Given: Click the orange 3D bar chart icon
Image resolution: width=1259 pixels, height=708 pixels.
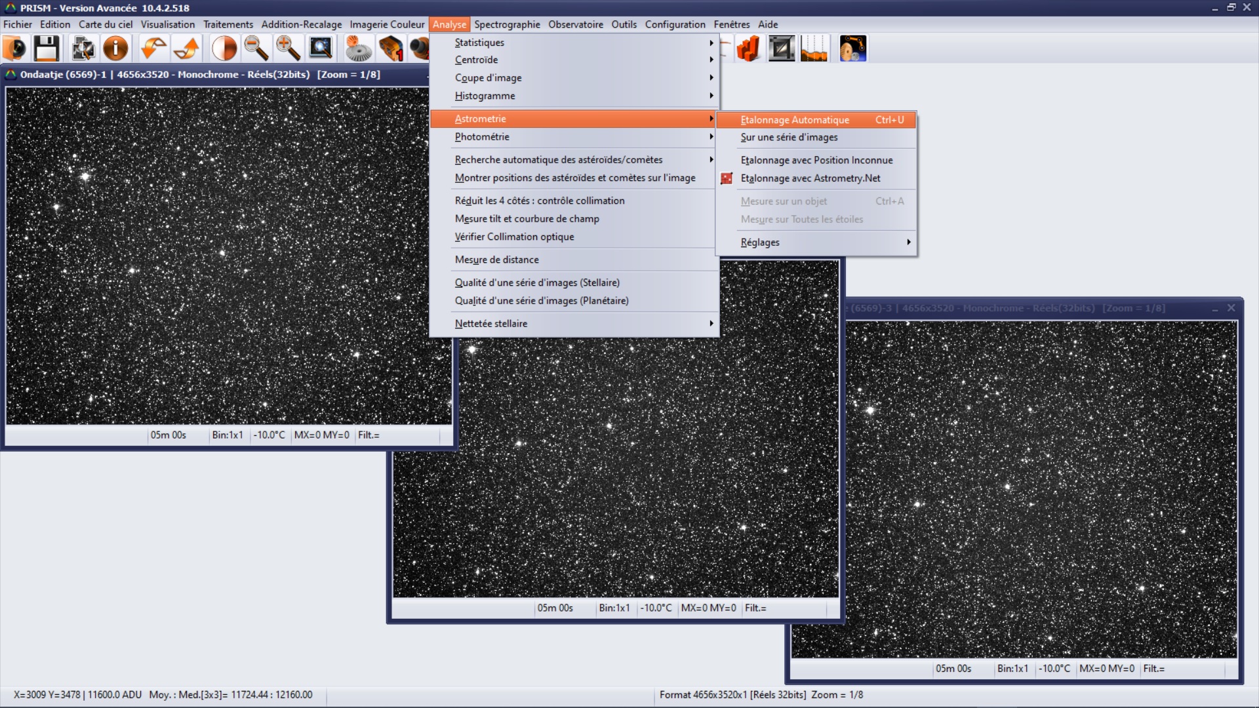Looking at the screenshot, I should 748,49.
